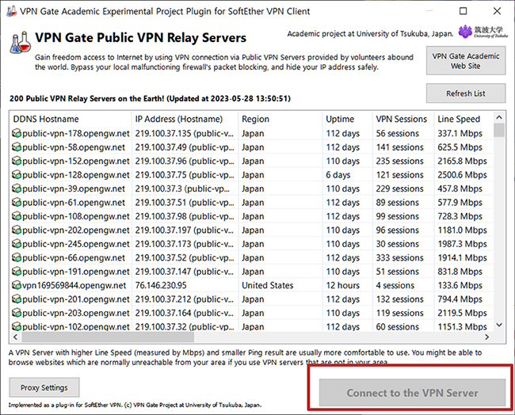This screenshot has height=415, width=515.
Task: Click the 2165.8 Mbps line speed cell
Action: click(462, 161)
